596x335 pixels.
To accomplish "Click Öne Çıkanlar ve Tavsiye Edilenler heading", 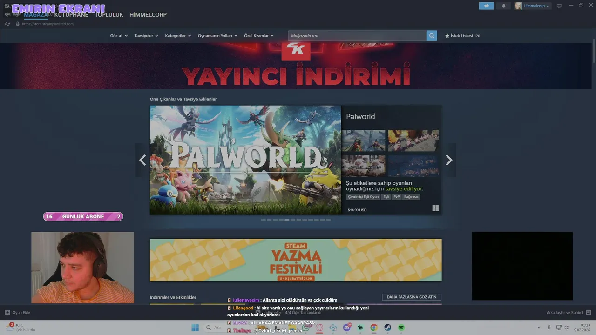I will click(183, 99).
